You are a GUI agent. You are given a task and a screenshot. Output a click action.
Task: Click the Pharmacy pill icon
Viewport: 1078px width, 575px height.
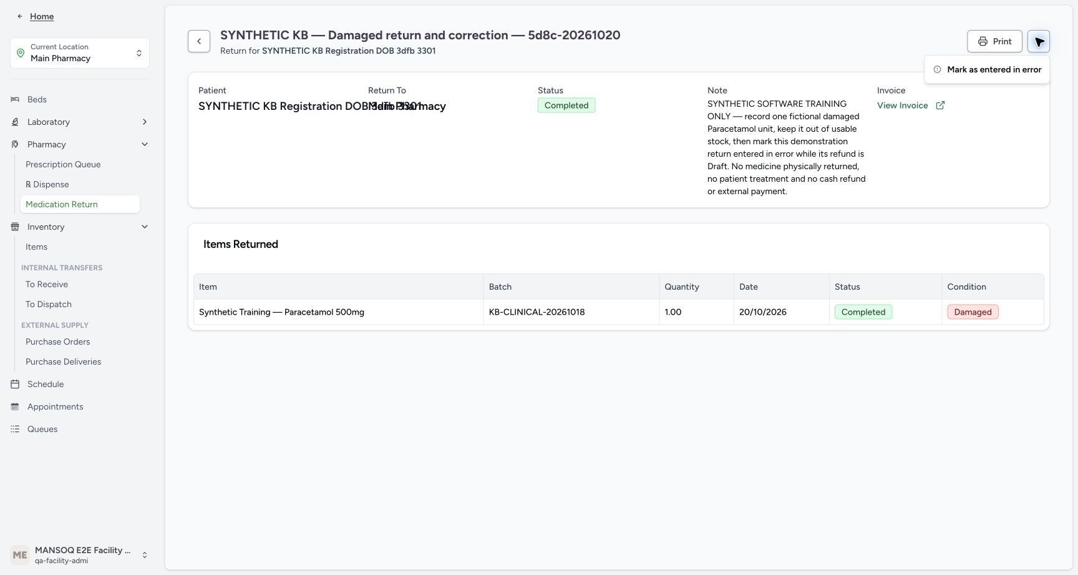pos(15,144)
